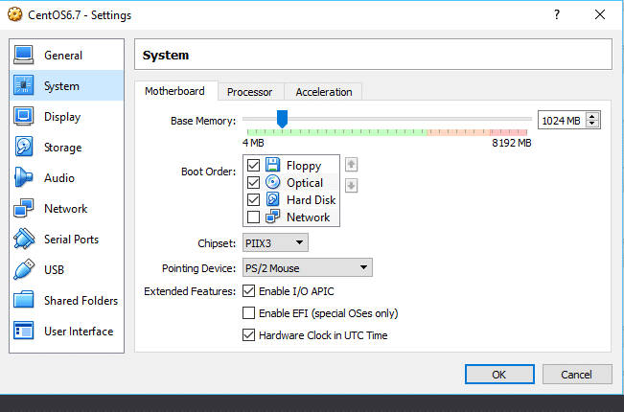624x412 pixels.
Task: Switch to the Acceleration tab
Action: [x=323, y=92]
